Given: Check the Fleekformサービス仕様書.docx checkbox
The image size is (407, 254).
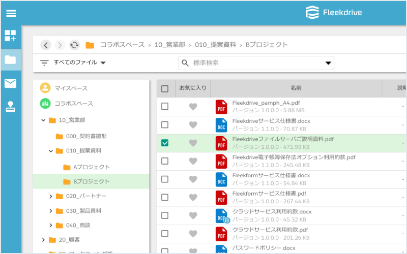Looking at the screenshot, I should click(165, 179).
